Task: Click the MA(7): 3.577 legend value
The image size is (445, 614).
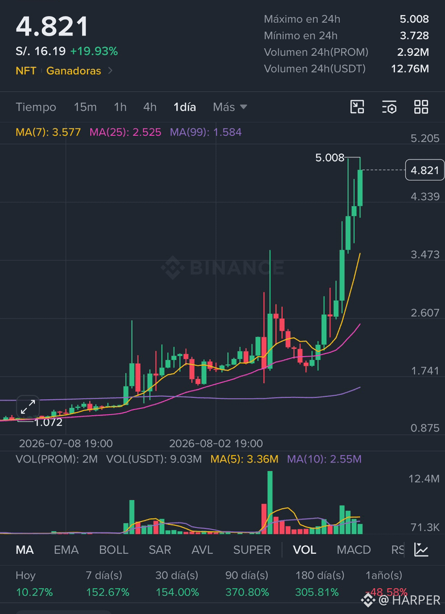Action: [48, 132]
